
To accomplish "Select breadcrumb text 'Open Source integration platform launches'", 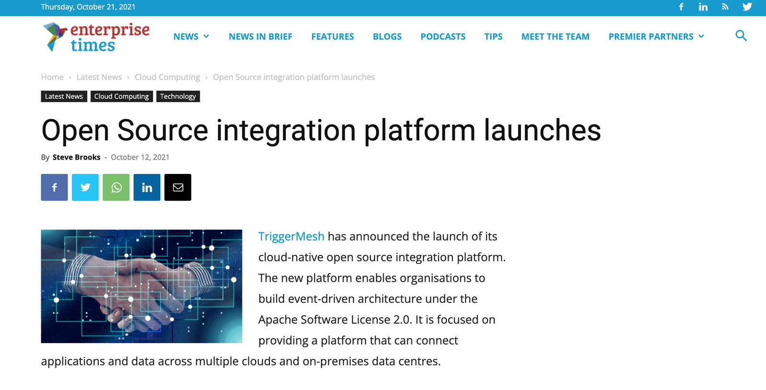I will point(293,77).
